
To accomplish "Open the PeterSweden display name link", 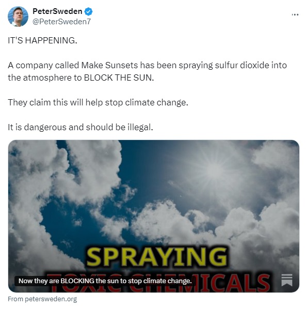I will click(x=57, y=11).
